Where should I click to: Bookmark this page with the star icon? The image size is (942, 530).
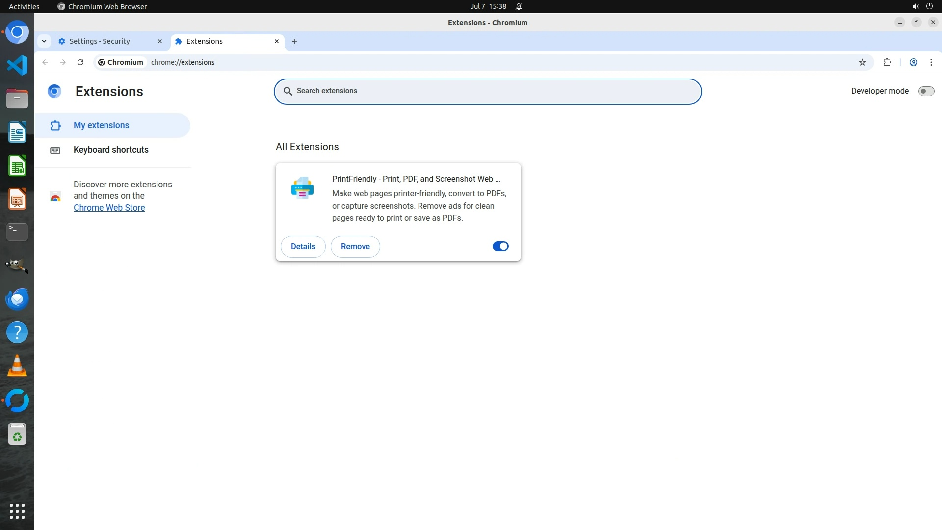coord(863,62)
